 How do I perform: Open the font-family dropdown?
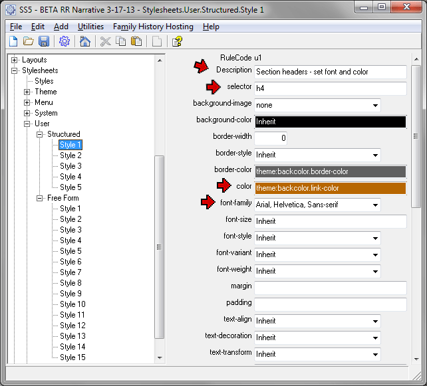[x=375, y=205]
